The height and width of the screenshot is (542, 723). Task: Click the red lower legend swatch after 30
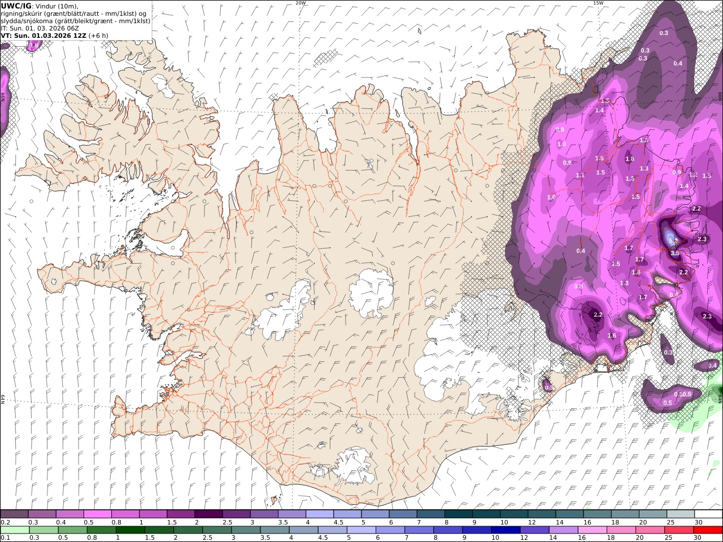point(707,530)
